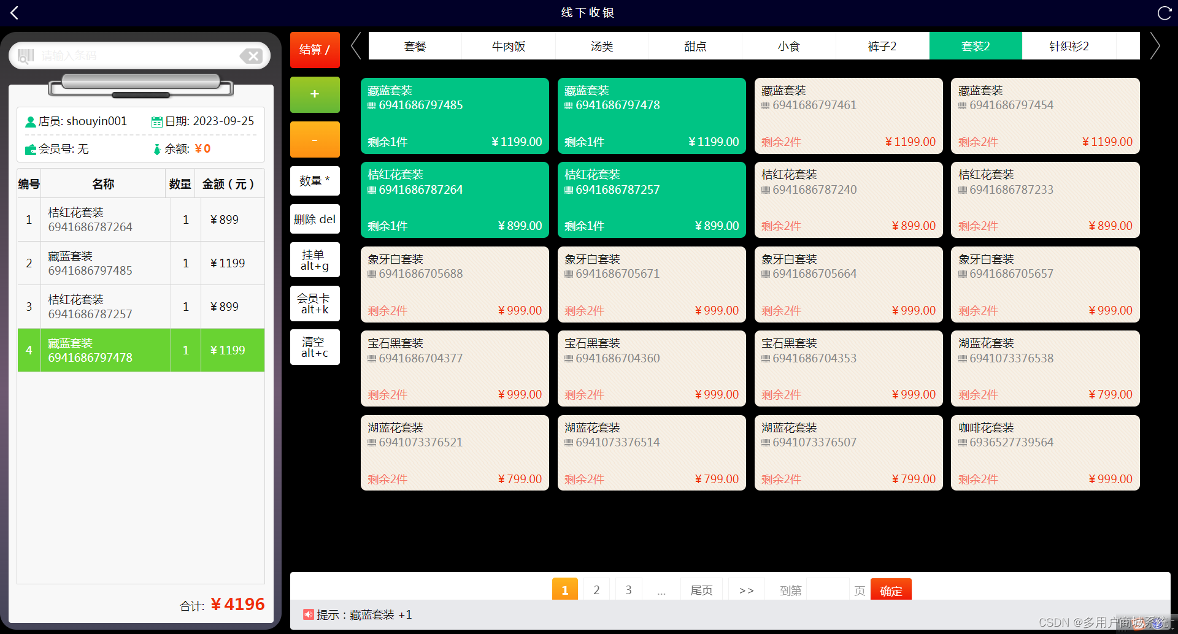Switch to the 甜点 category tab
The height and width of the screenshot is (634, 1178).
[x=695, y=46]
